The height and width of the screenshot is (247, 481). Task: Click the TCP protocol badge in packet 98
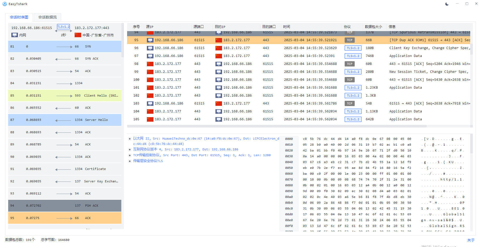pos(349,64)
